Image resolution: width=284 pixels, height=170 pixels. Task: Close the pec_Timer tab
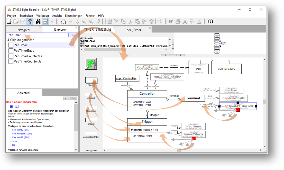(150, 28)
